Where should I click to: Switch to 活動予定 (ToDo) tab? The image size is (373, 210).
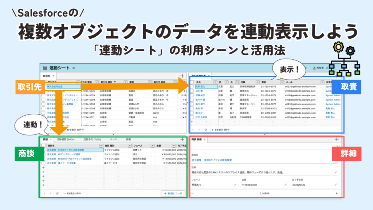coord(92,140)
